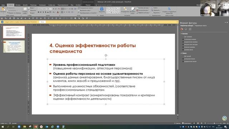Viewport: 229px width, 129px height.
Task: Open the Переходы ribbon tab
Action: point(33,5)
